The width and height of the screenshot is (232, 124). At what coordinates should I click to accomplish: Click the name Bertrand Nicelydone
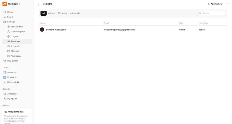56,29
